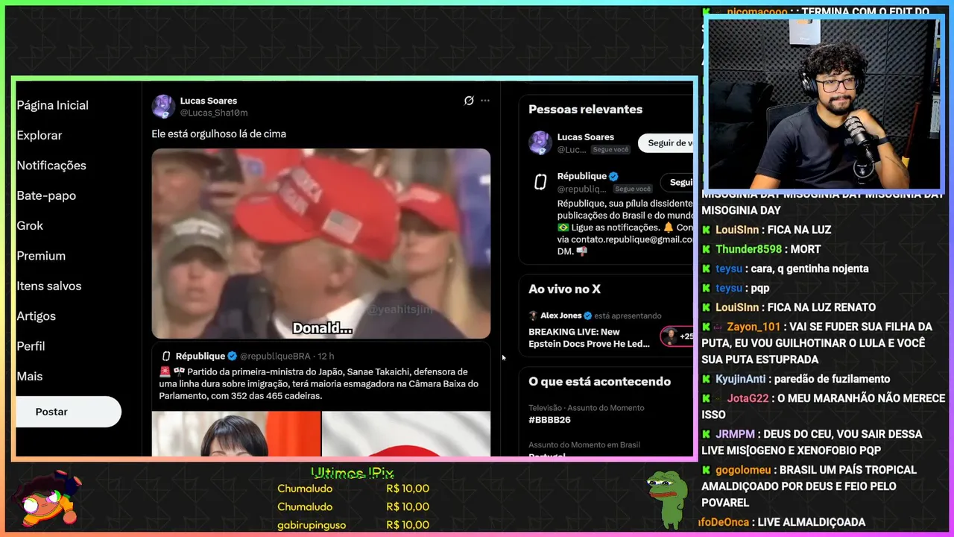Follow back Lucas Soares in Pessoas relevantes
This screenshot has height=537, width=954.
pyautogui.click(x=666, y=142)
